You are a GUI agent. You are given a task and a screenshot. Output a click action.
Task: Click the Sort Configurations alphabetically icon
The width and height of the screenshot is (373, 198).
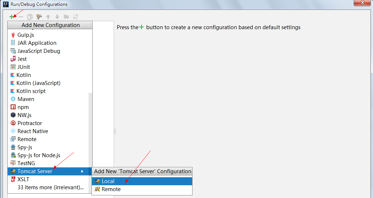(x=75, y=17)
